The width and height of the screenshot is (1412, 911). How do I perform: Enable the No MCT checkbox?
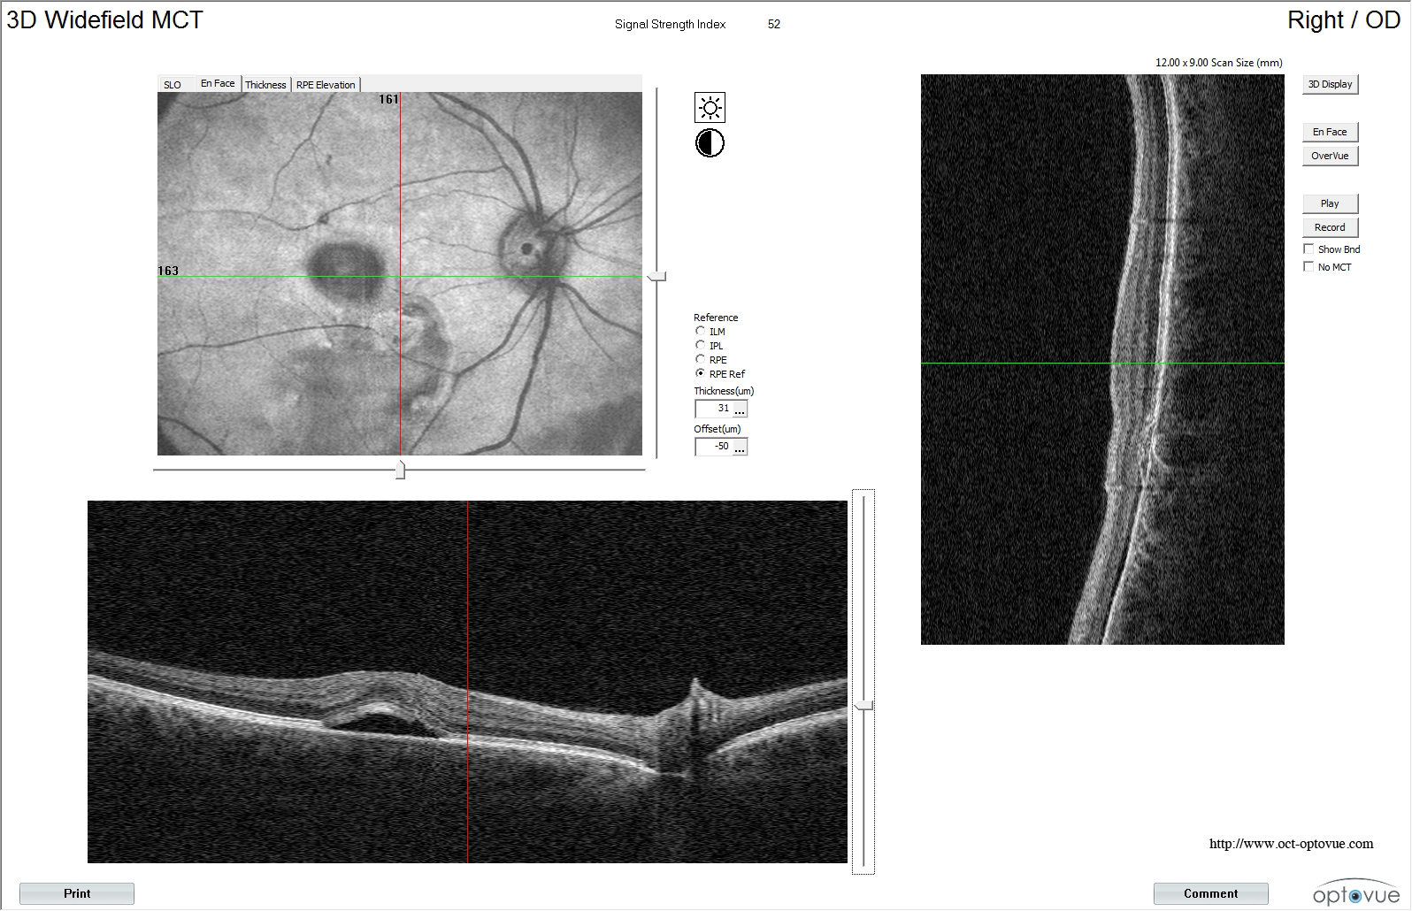coord(1308,267)
